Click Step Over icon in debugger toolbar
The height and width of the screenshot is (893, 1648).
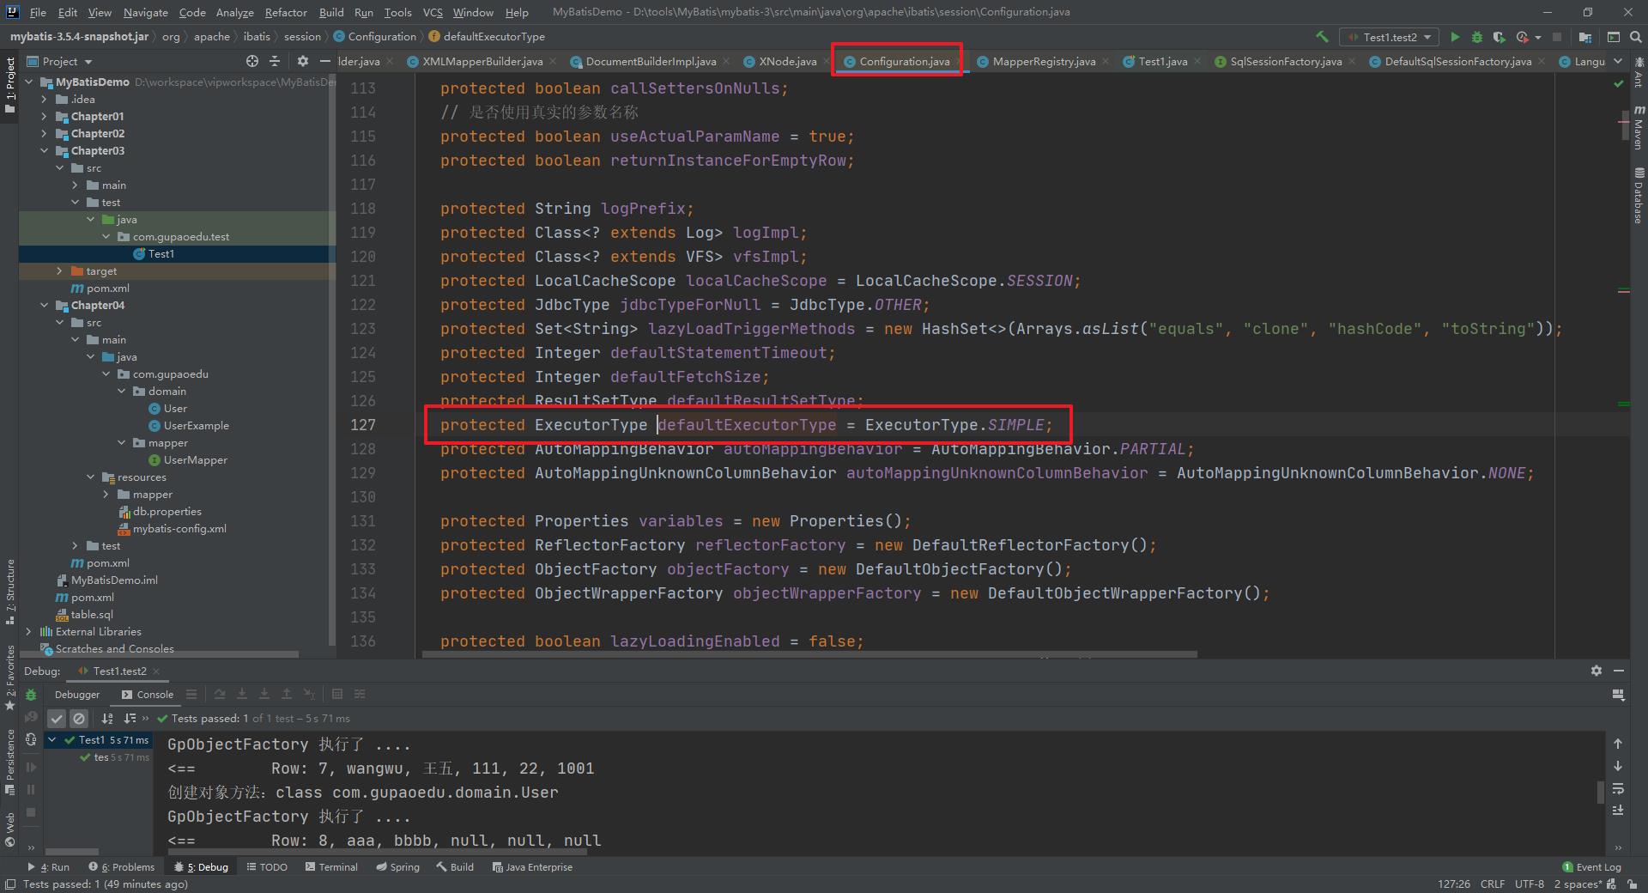(220, 694)
